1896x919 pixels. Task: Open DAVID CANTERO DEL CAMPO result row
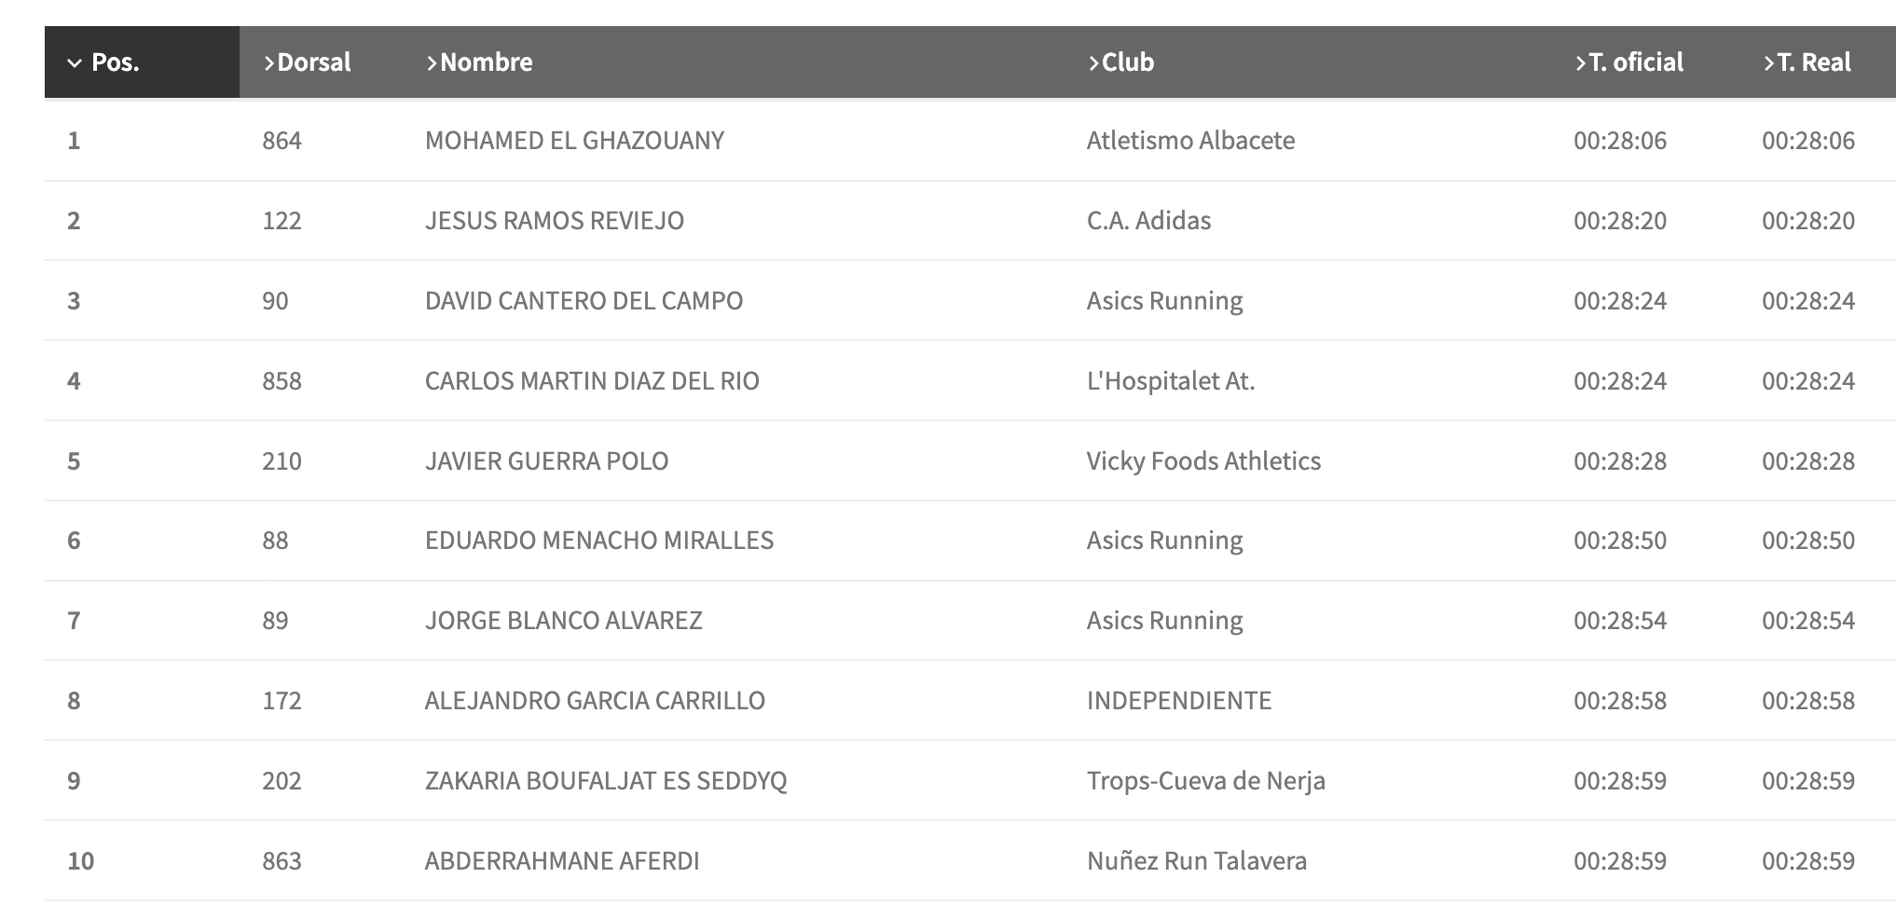click(x=969, y=301)
